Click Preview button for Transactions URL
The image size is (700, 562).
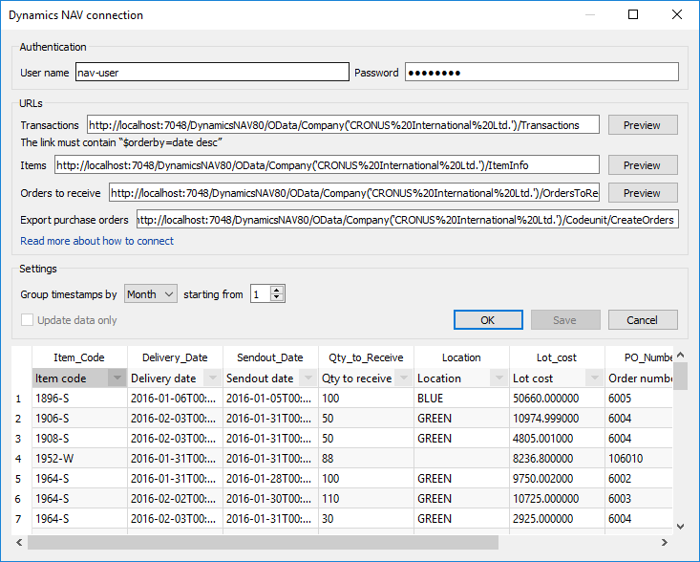pyautogui.click(x=642, y=125)
